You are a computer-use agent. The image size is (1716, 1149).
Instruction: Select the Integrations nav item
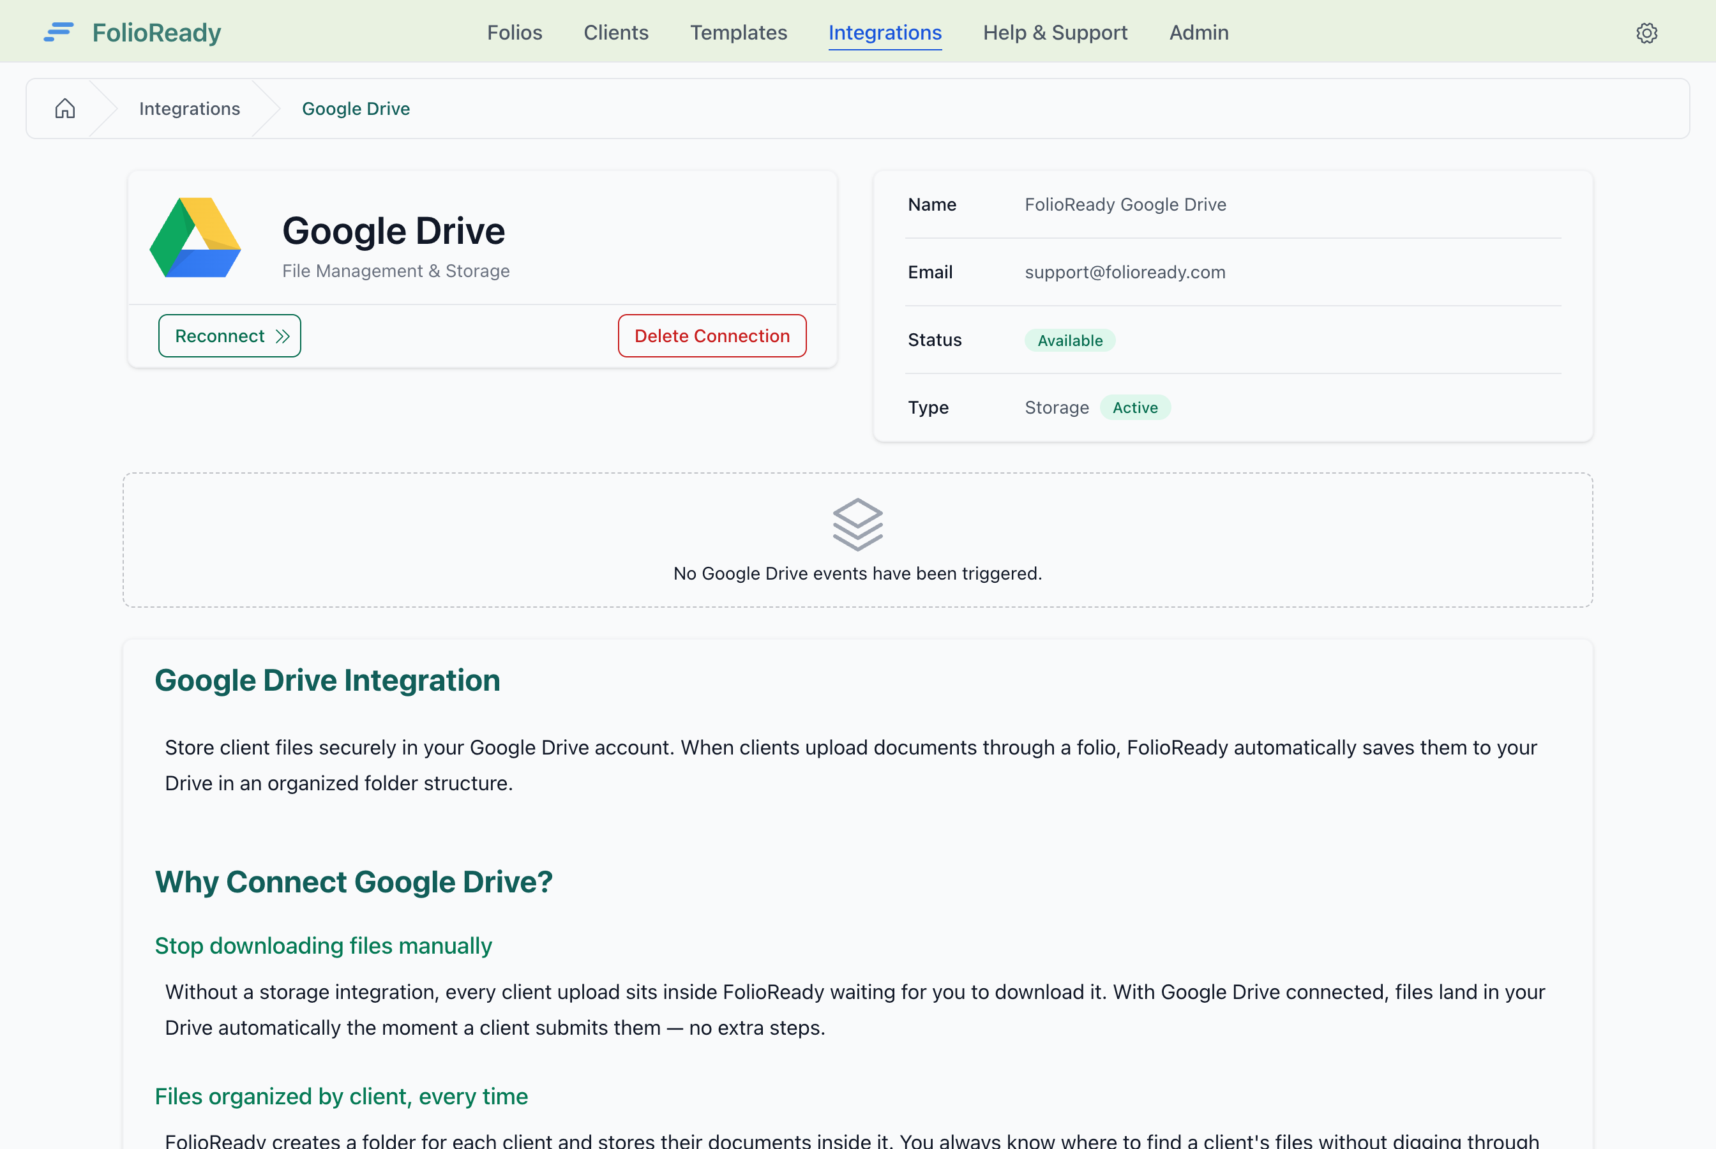point(884,33)
